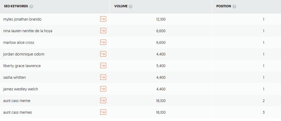281x121 pixels.
Task: Click arrow icon beside nina lauren nenitte de la hoya
Action: 103,31
